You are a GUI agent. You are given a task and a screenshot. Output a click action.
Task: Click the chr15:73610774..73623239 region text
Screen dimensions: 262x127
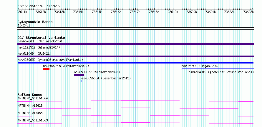click(x=39, y=6)
